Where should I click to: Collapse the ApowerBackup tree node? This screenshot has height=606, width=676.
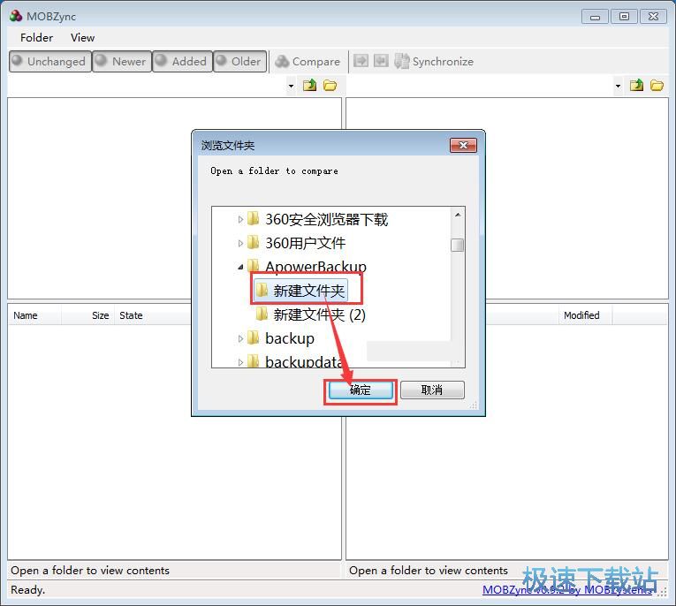coord(240,268)
